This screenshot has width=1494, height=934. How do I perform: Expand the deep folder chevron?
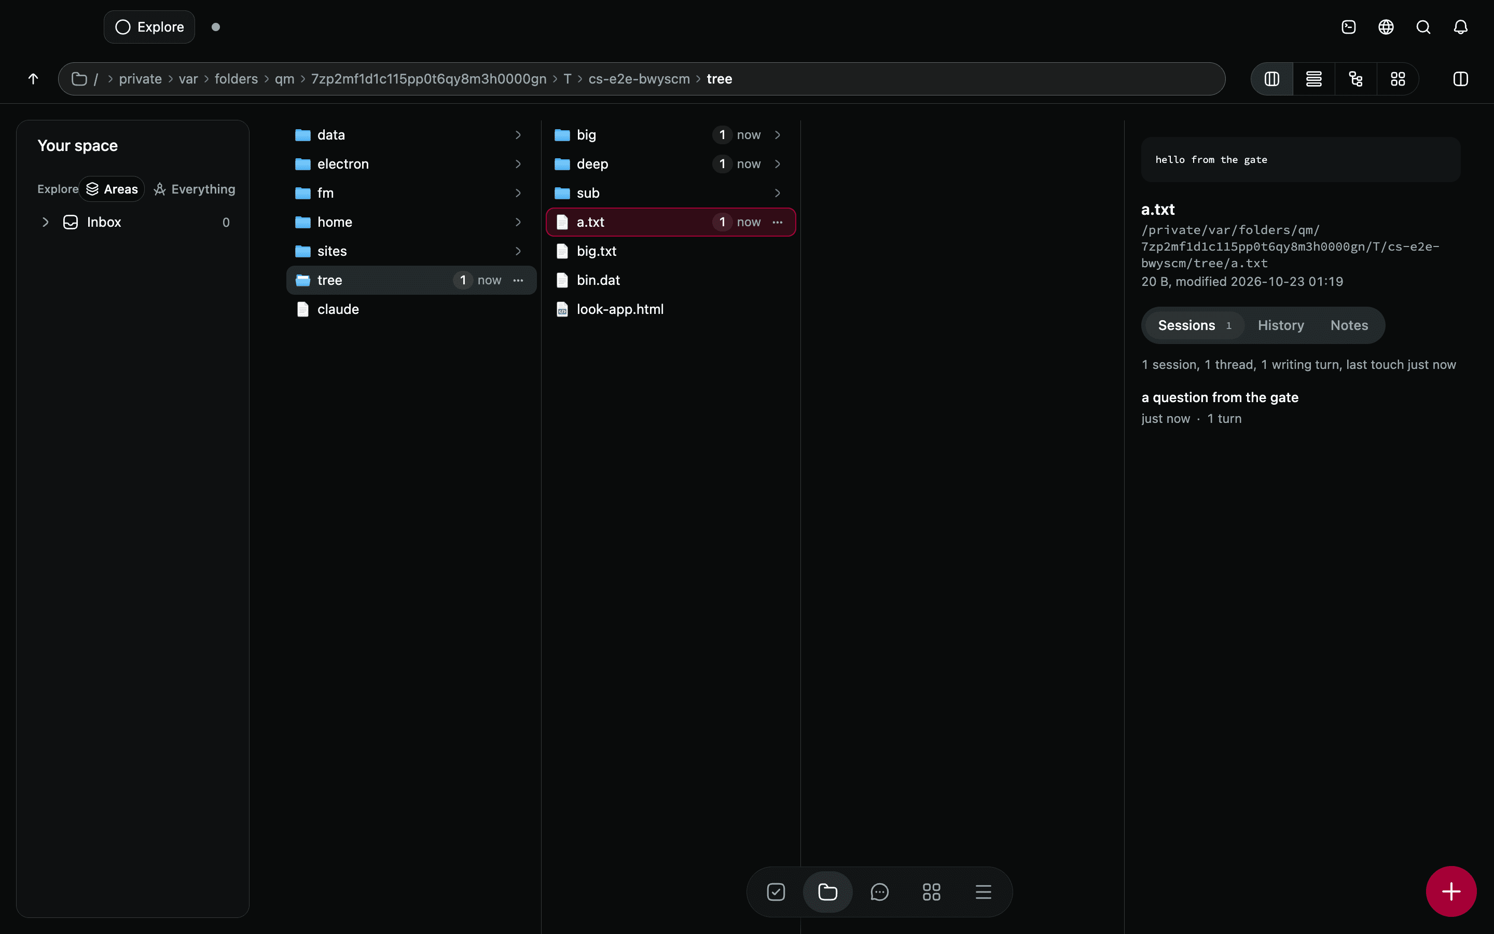tap(777, 163)
